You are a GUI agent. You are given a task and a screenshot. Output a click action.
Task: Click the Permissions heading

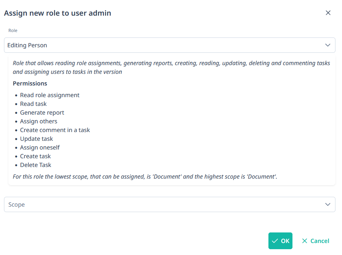pyautogui.click(x=30, y=83)
